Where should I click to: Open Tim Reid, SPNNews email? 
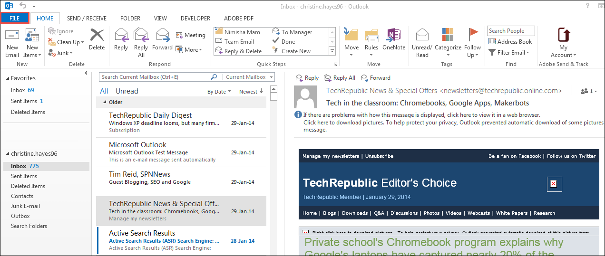click(x=181, y=181)
